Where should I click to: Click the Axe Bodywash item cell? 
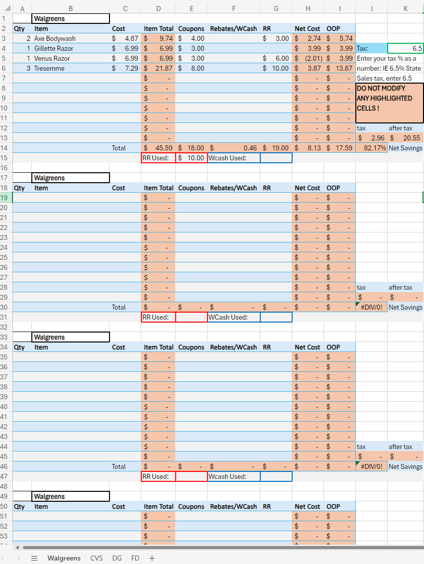click(71, 38)
